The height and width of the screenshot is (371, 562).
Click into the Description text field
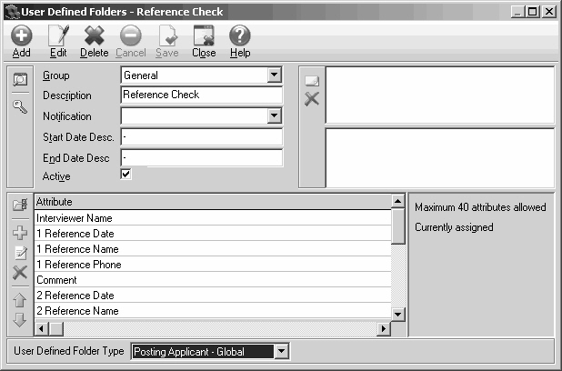201,95
